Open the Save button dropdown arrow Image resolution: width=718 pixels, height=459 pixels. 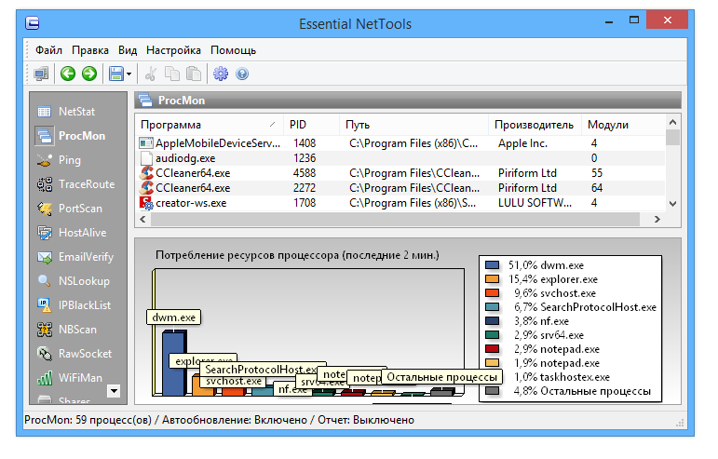pyautogui.click(x=129, y=74)
